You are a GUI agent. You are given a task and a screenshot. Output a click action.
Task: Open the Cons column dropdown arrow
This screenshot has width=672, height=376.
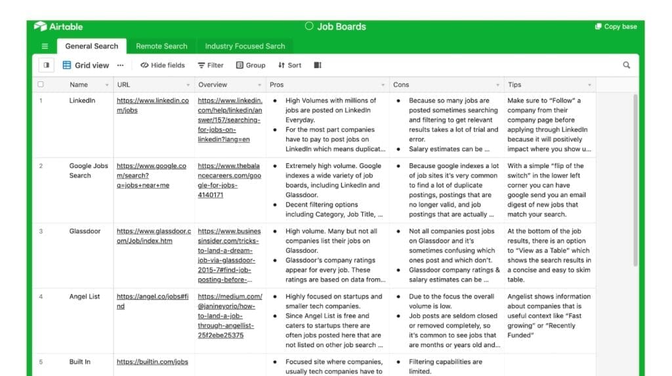[x=497, y=85]
